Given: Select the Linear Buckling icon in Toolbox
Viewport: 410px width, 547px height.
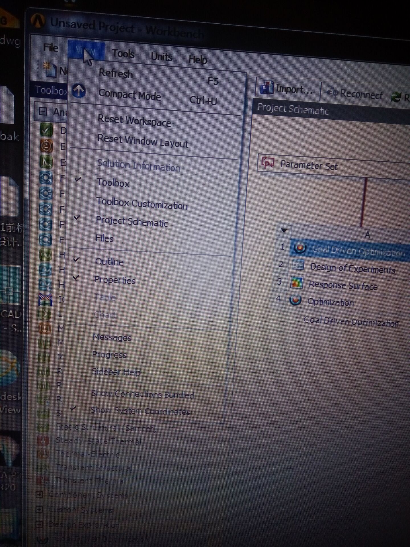Looking at the screenshot, I should click(45, 314).
